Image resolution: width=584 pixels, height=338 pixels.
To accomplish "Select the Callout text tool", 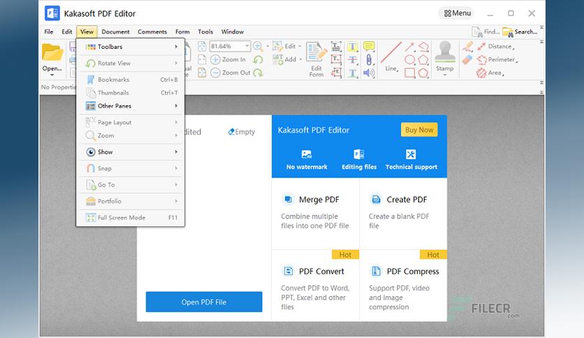I will pyautogui.click(x=336, y=73).
